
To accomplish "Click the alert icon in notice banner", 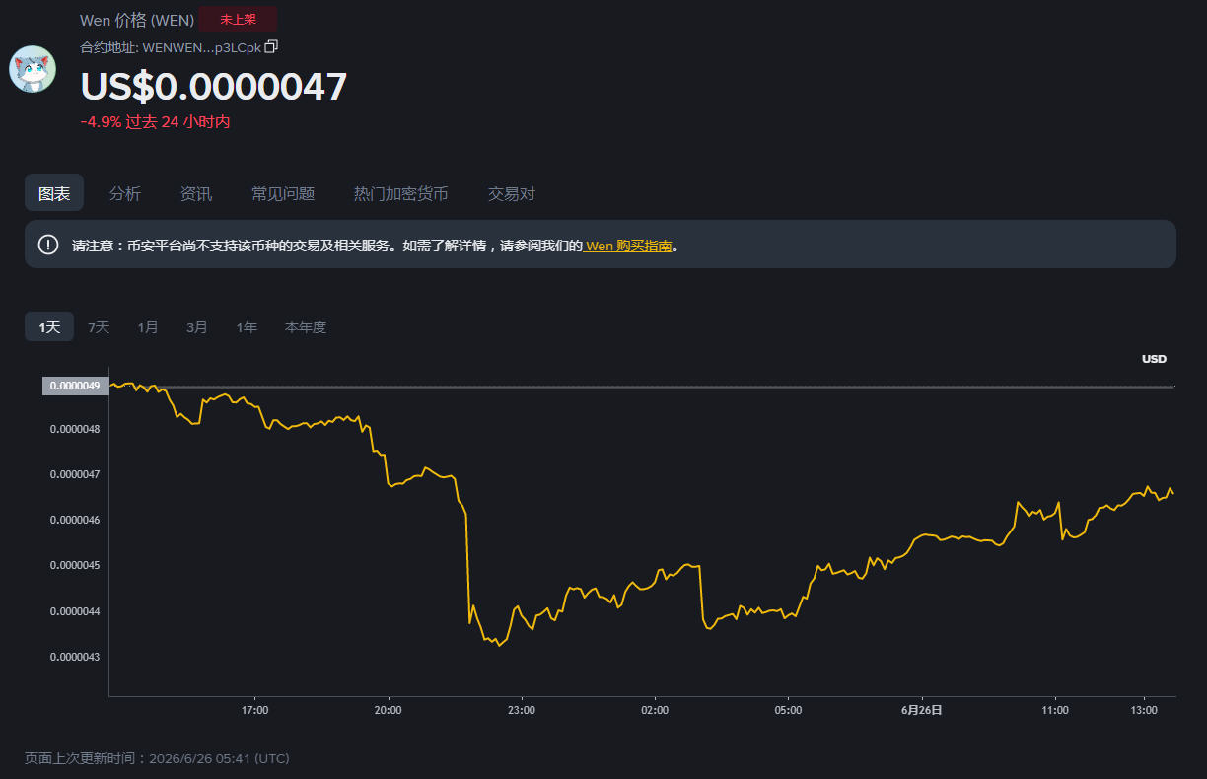I will 48,245.
